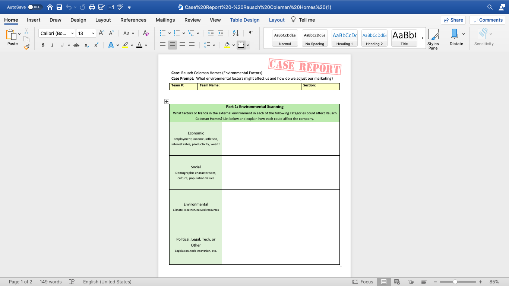509x286 pixels.
Task: Switch to the References tab
Action: coord(133,20)
